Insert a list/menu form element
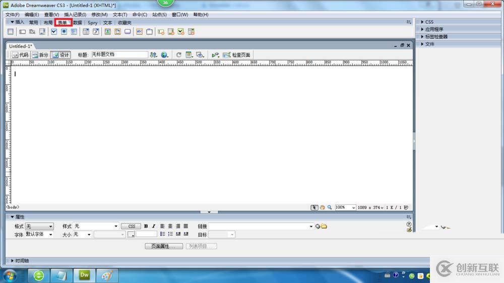The image size is (504, 283). (x=86, y=32)
